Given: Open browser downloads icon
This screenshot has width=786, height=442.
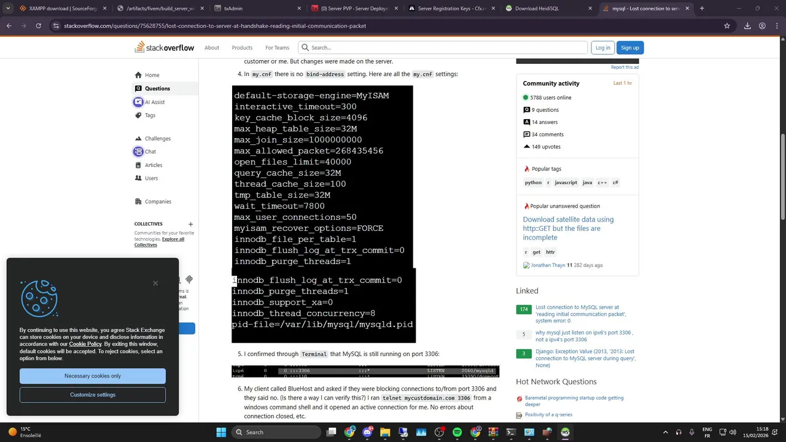Looking at the screenshot, I should tap(747, 26).
